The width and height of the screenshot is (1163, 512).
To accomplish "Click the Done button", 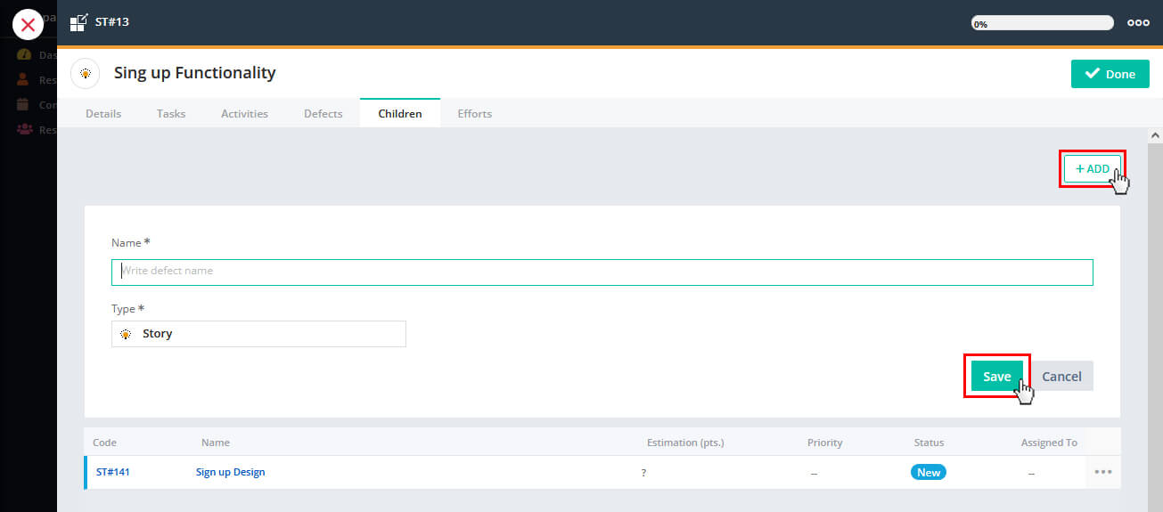I will pos(1110,74).
